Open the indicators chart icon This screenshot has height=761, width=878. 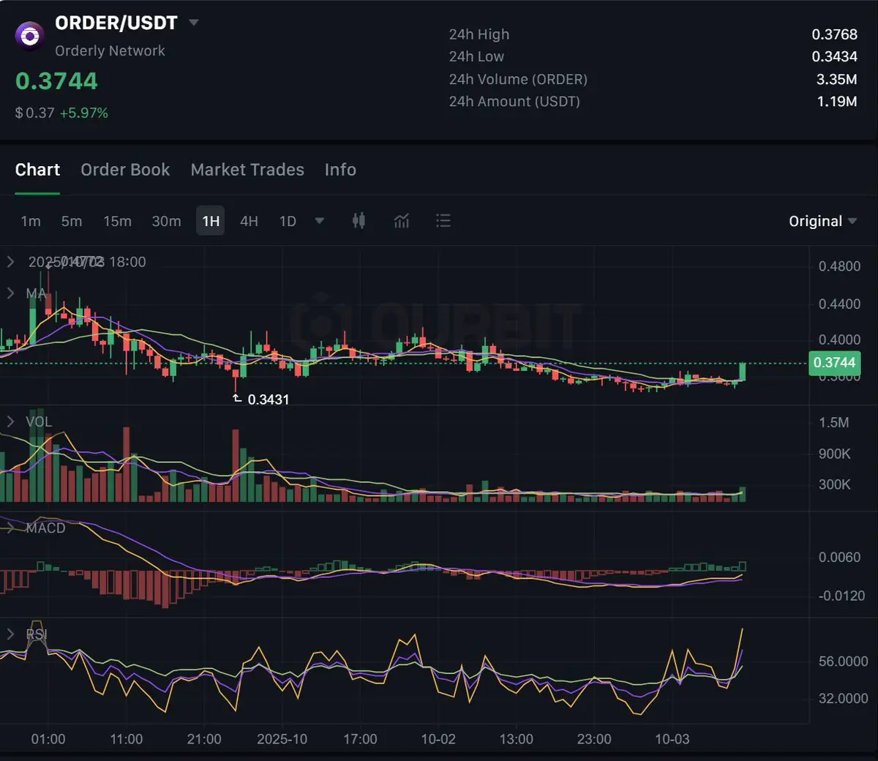coord(402,221)
